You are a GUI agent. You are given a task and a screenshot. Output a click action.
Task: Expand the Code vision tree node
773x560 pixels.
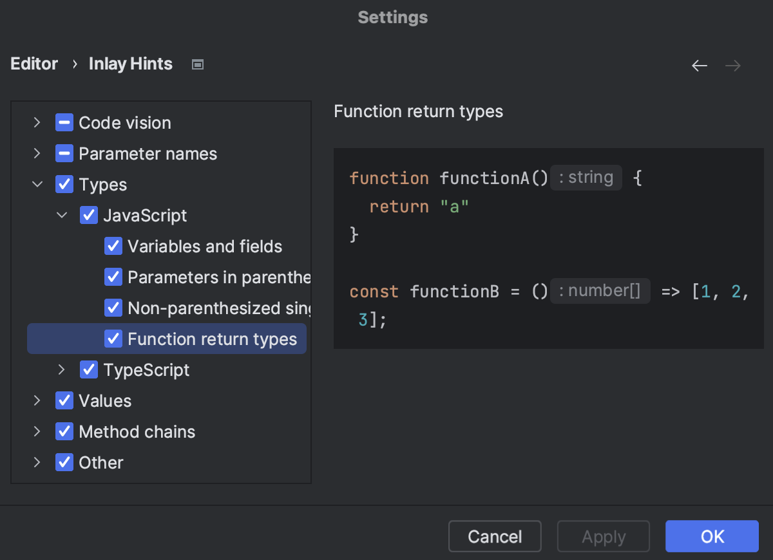[x=37, y=122]
